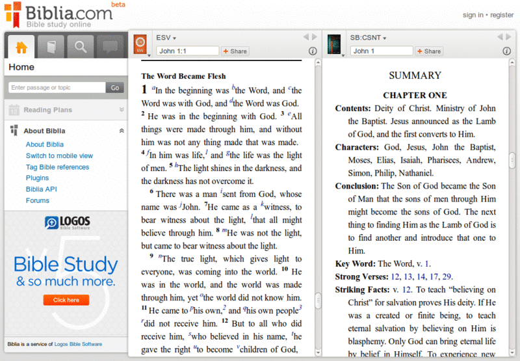The image size is (520, 361).
Task: Go to previous passage in ESV panel
Action: tap(306, 37)
